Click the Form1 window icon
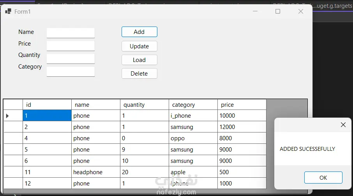This screenshot has height=196, width=353. coord(8,11)
